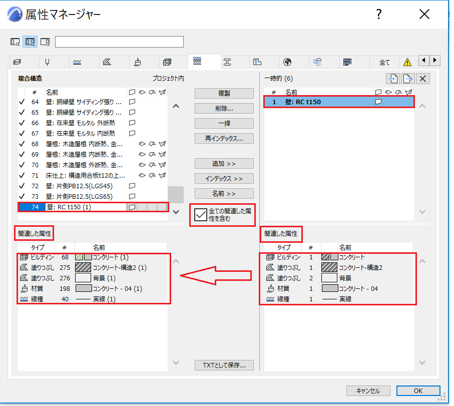The height and width of the screenshot is (406, 454).
Task: Click the import attributes icon in the 一時的 panel
Action: (393, 79)
